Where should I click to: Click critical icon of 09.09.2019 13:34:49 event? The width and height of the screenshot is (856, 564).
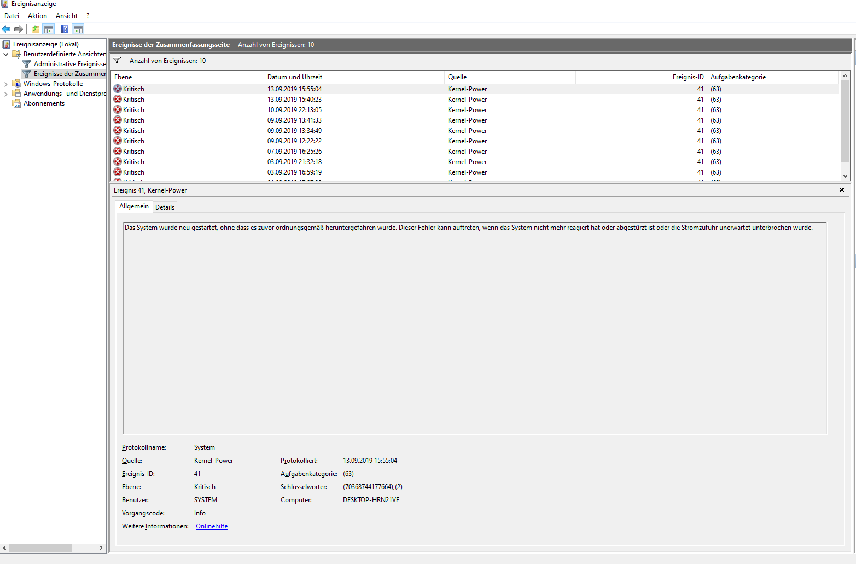click(x=118, y=130)
